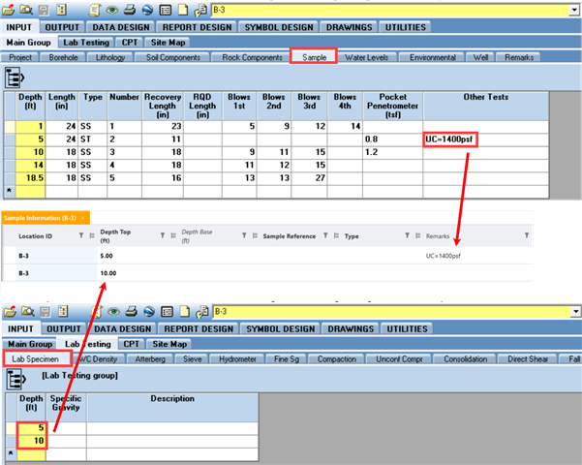Click the open folder icon in top toolbar
The width and height of the screenshot is (582, 465).
pos(10,11)
